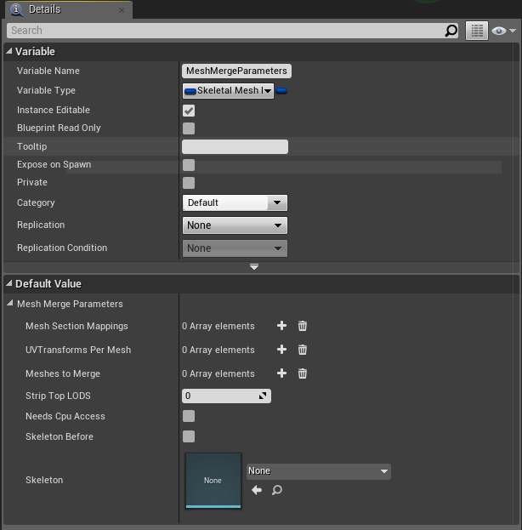Open the property matrix grid icon
522x530 pixels.
[x=476, y=31]
